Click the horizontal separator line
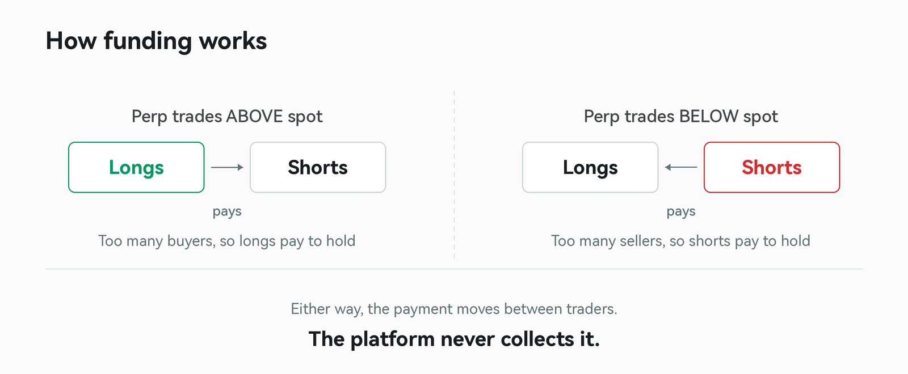The image size is (908, 374). coord(454,269)
